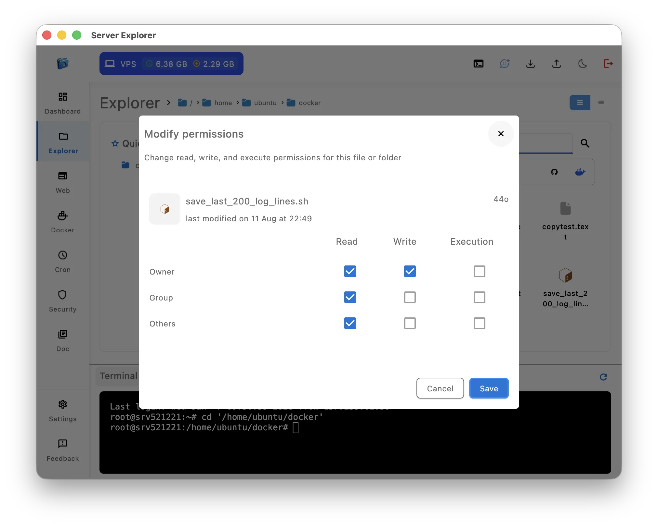Open the docker breadcrumb folder
658x527 pixels.
[309, 103]
